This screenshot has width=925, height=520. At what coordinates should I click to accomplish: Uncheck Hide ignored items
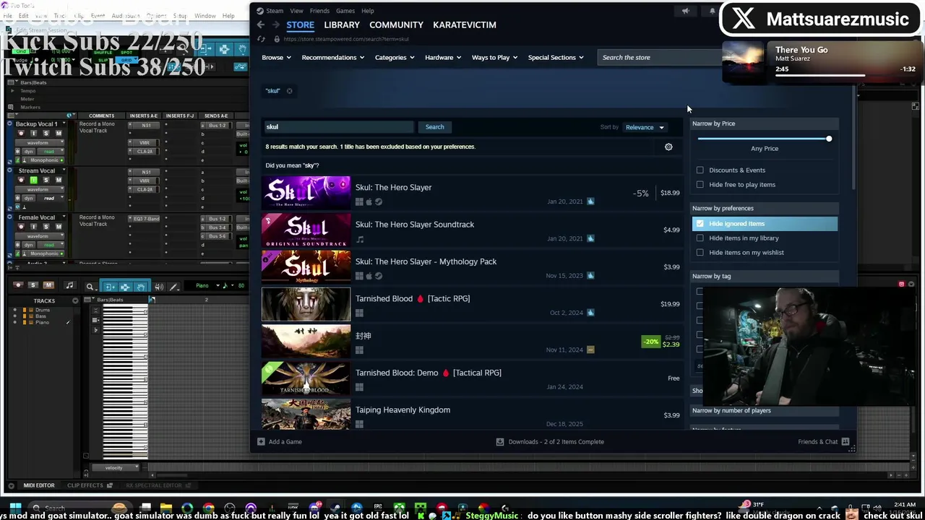[700, 224]
